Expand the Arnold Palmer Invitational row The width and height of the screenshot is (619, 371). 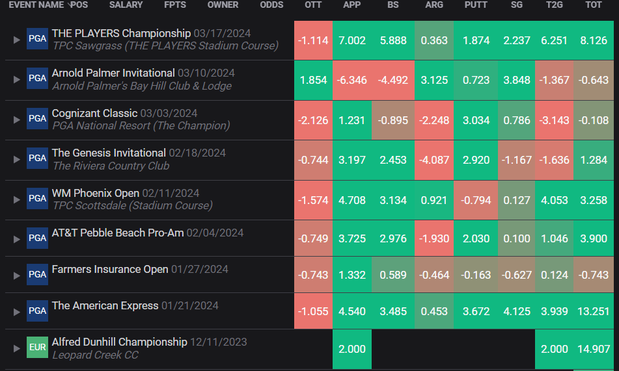(16, 80)
